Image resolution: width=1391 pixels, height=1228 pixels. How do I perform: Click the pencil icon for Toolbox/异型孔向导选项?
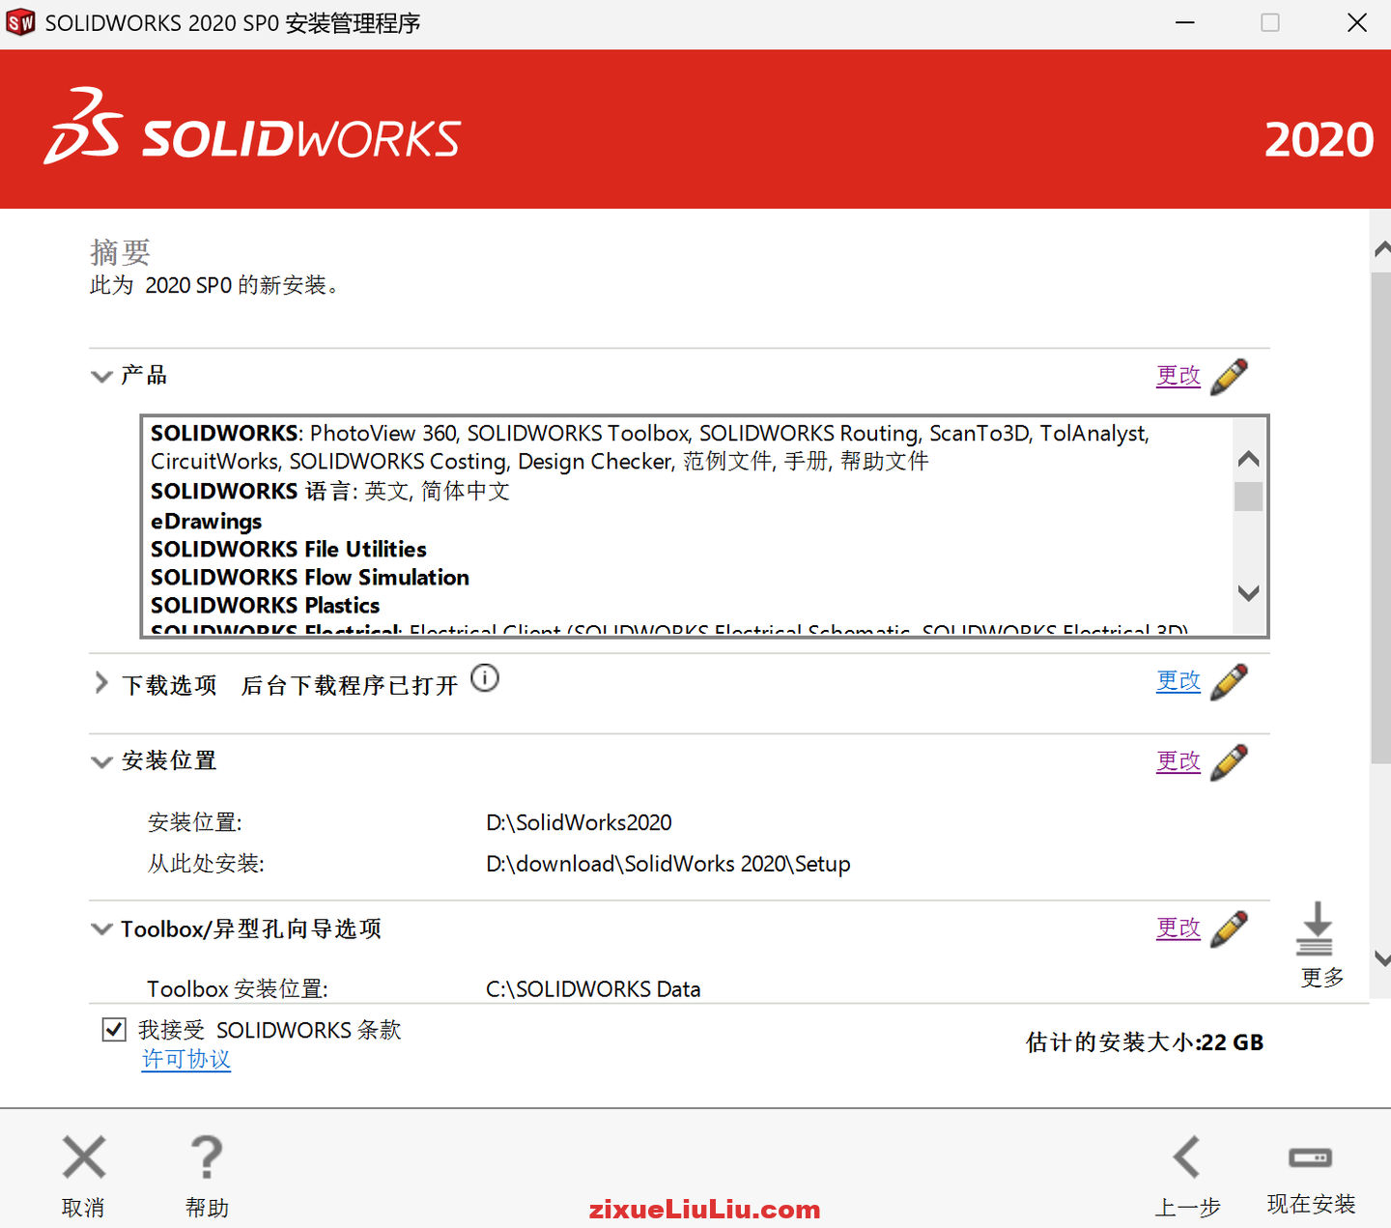[1230, 928]
